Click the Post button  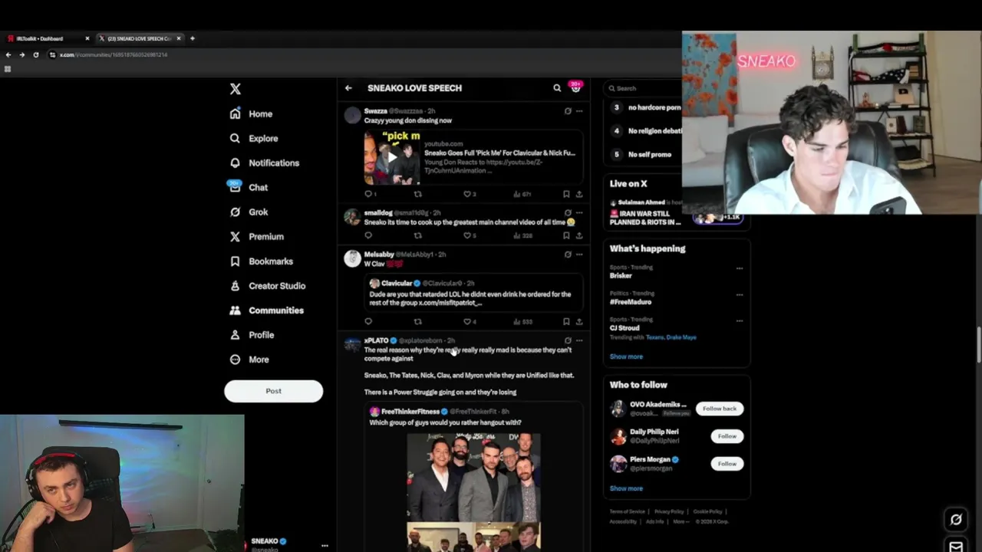coord(273,391)
